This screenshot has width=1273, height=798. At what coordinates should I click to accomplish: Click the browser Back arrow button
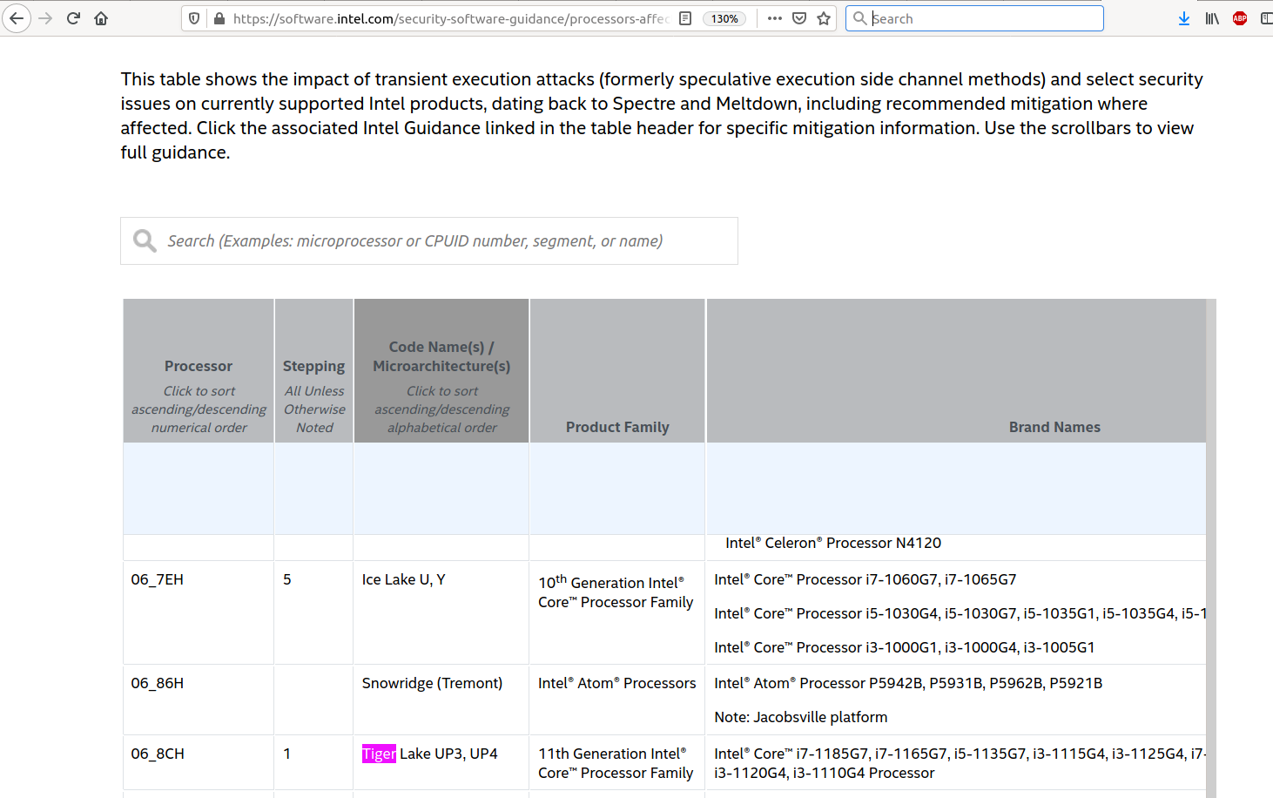[17, 18]
